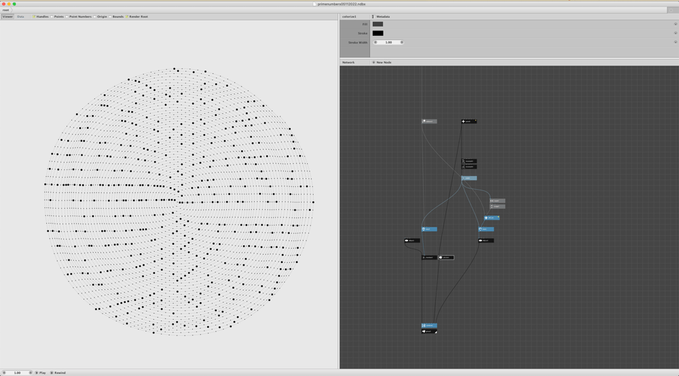The height and width of the screenshot is (376, 679).
Task: Click the frame number field showing 1.00
Action: (x=18, y=373)
